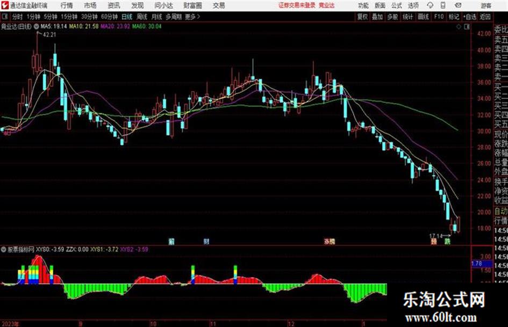Viewport: 508px width, 327px height.
Task: Switch to the 30分钟 period tab
Action: (x=89, y=17)
